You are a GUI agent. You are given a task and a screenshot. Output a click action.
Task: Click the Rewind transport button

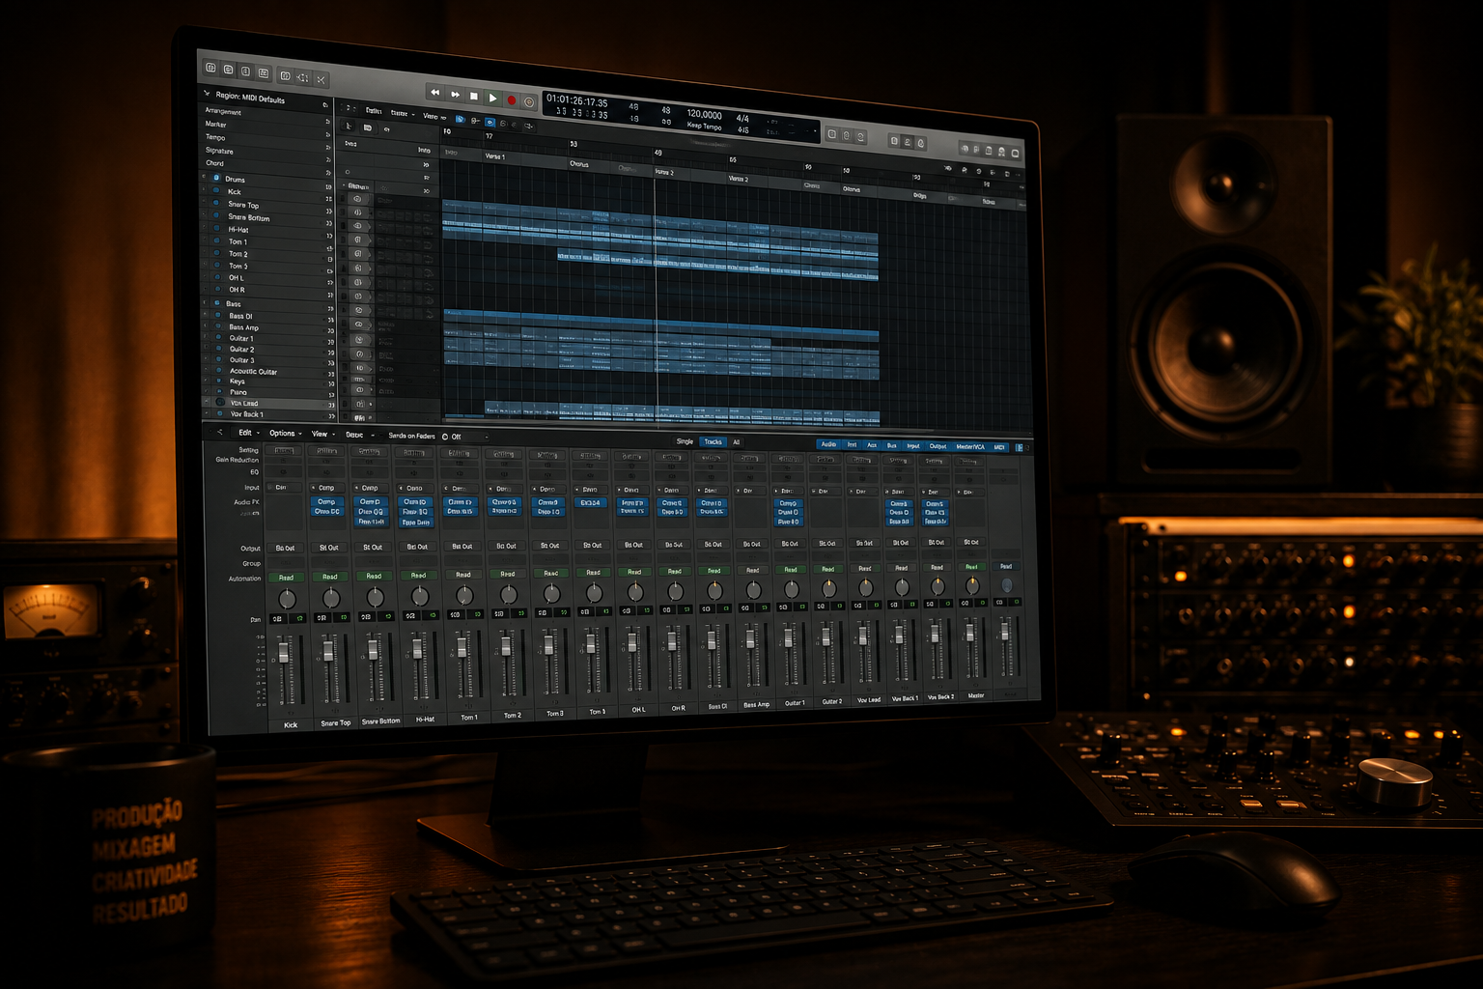pyautogui.click(x=434, y=93)
